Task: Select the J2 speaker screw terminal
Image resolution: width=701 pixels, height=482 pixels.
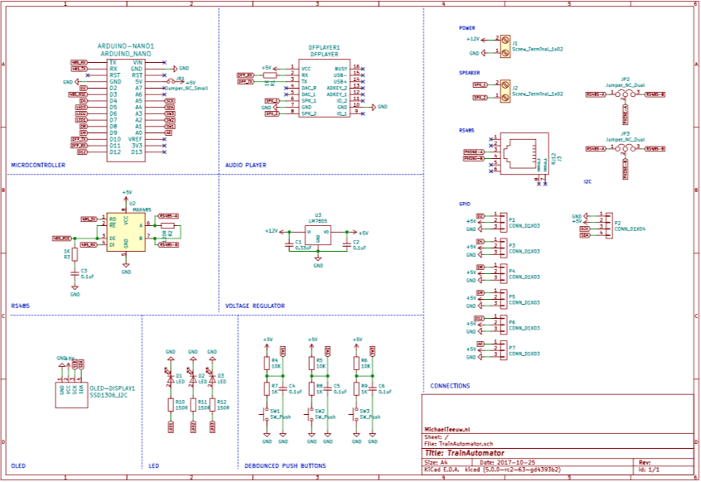Action: [503, 91]
